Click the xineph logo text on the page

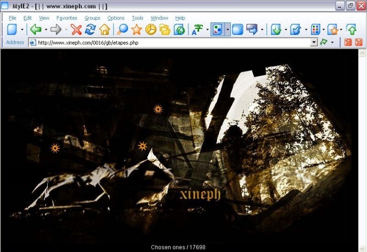[x=200, y=195]
